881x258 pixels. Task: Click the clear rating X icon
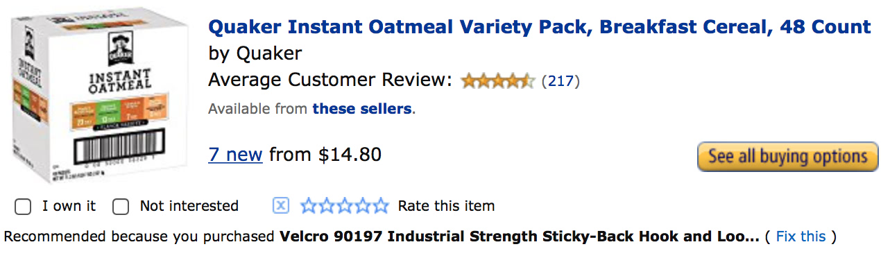[x=280, y=206]
